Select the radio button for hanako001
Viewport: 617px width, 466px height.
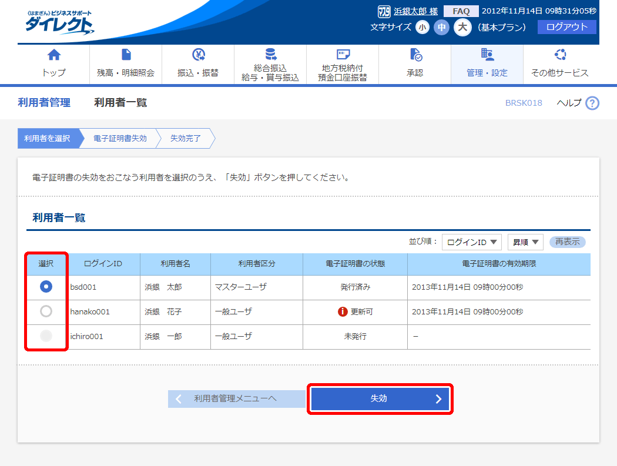click(46, 311)
